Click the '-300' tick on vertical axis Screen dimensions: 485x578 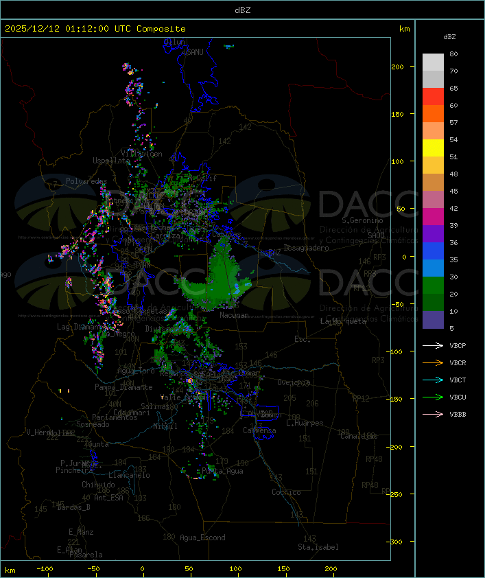(396, 542)
